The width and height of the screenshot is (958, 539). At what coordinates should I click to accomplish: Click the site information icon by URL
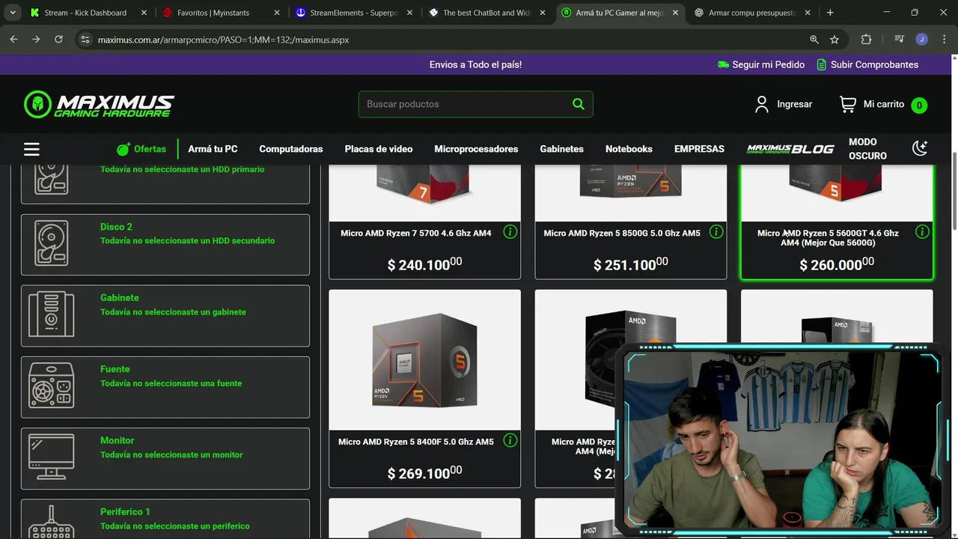85,40
